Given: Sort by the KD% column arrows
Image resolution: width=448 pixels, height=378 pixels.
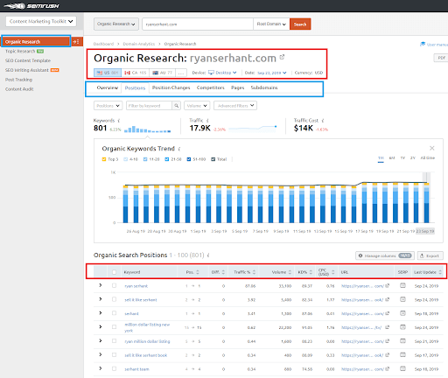Looking at the screenshot, I should (x=311, y=272).
